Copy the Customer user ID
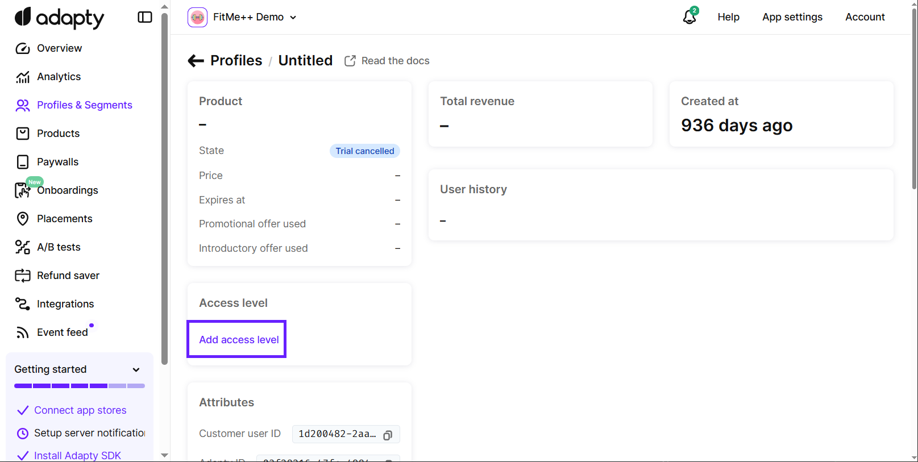Image resolution: width=918 pixels, height=462 pixels. [388, 435]
